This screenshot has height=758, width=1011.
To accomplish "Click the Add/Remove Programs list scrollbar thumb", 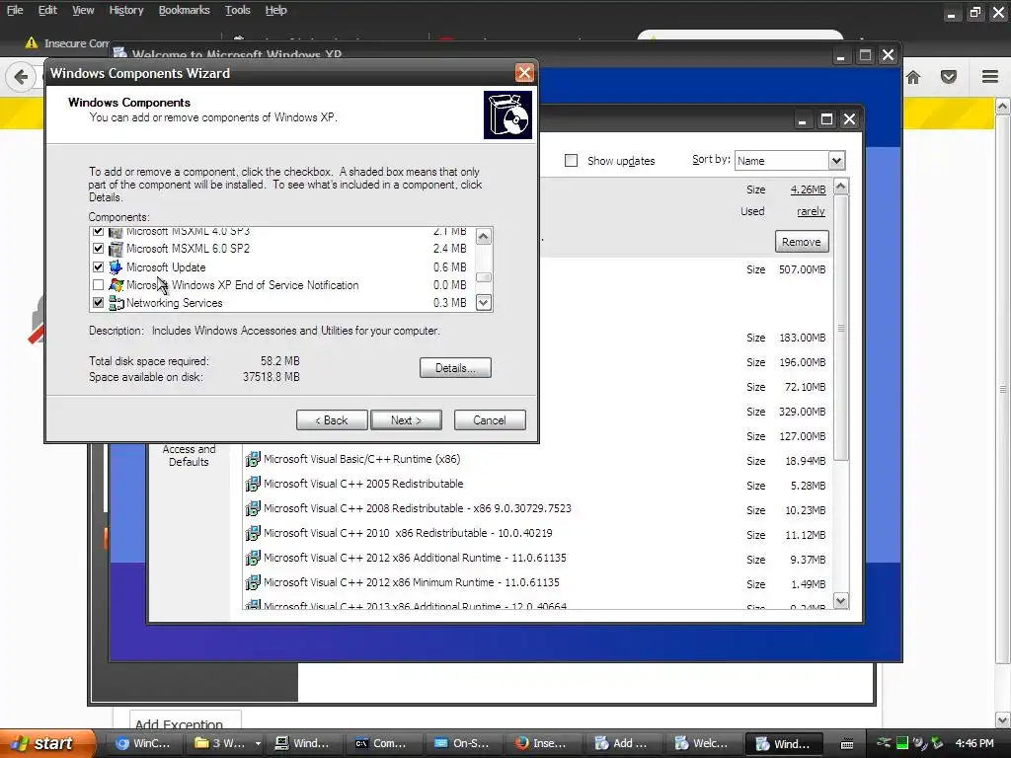I will [840, 328].
